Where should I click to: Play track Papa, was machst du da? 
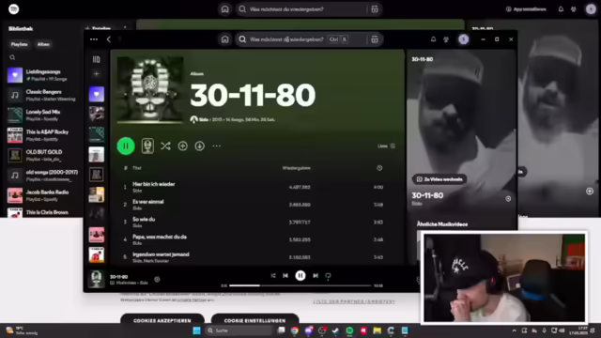click(160, 237)
